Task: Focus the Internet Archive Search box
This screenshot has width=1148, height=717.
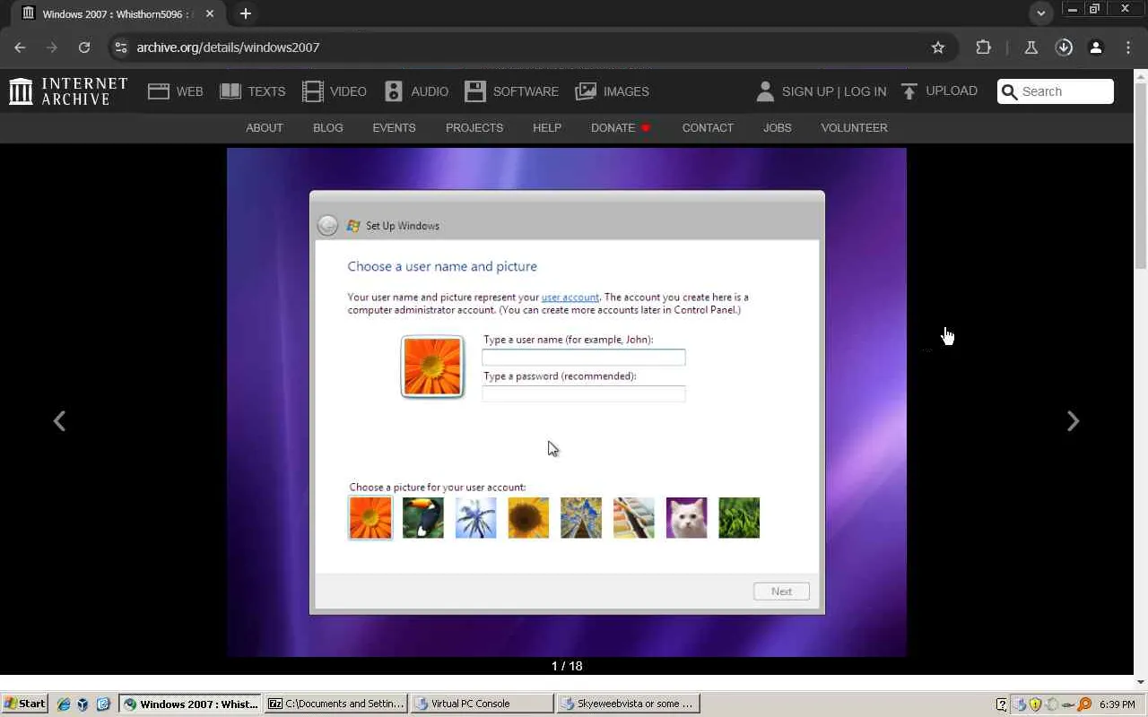Action: pos(1056,91)
